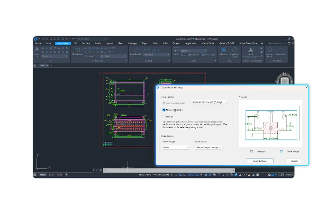This screenshot has height=215, width=327.
Task: Click the command line input field
Action: 169,170
